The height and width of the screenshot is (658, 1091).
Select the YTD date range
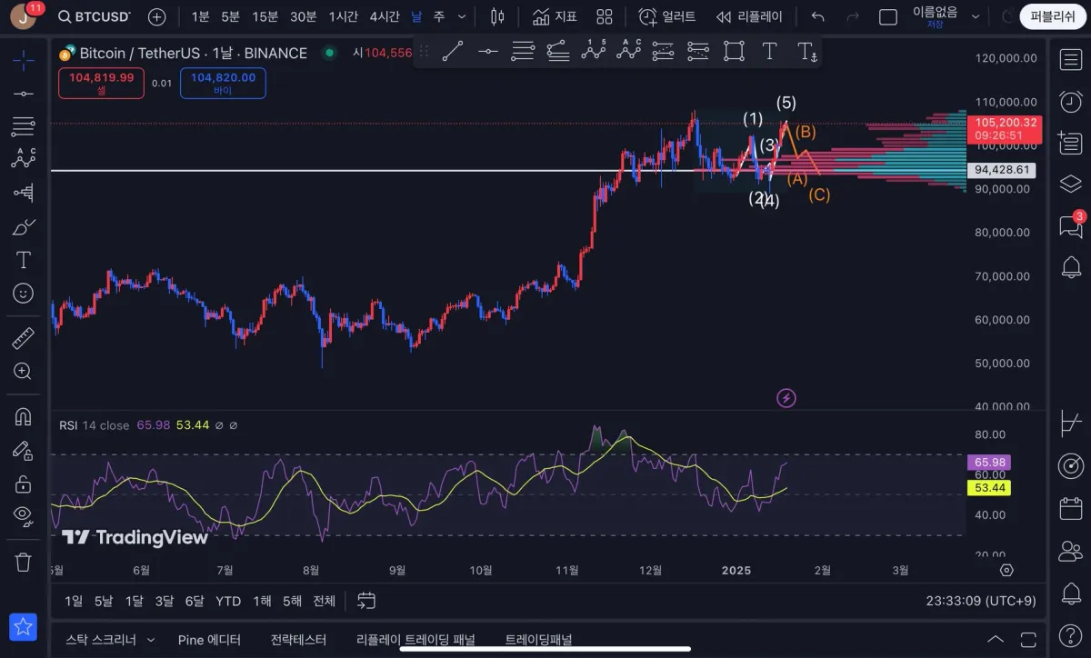coord(228,601)
